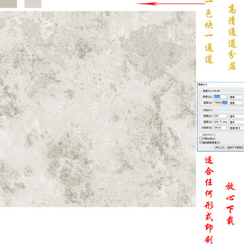
Task: Click the document height input field
Action: 220,122
